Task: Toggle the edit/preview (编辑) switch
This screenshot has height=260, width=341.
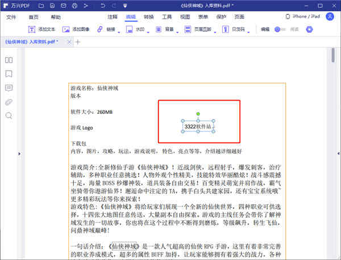Action: pyautogui.click(x=278, y=28)
